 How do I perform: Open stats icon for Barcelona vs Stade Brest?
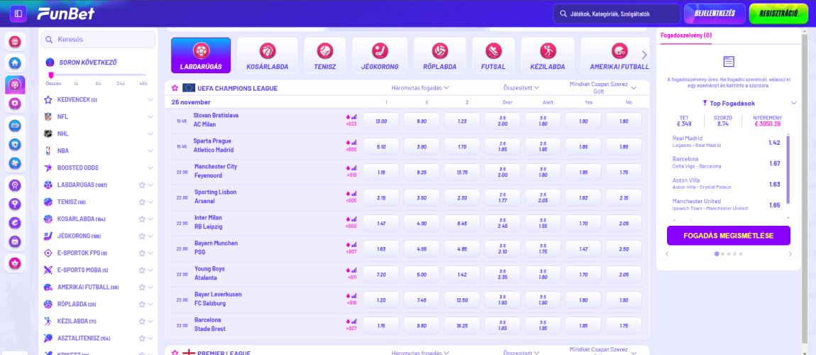tap(354, 321)
